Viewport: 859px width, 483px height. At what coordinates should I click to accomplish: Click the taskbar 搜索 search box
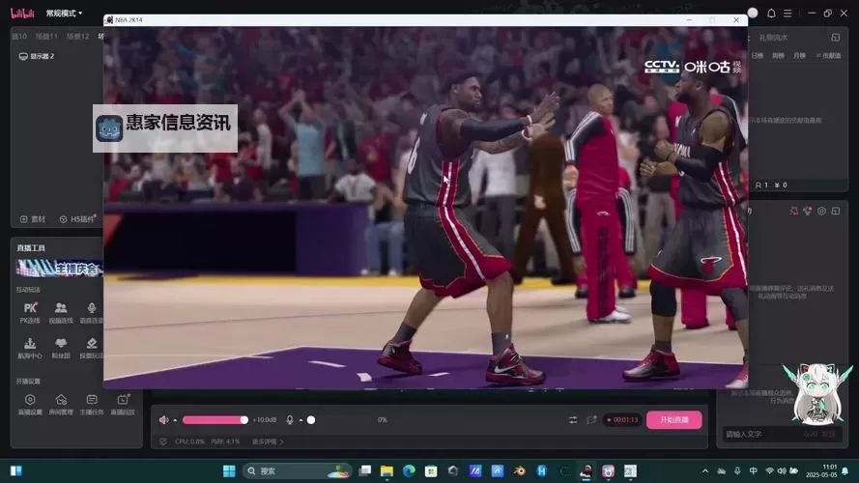tap(296, 471)
